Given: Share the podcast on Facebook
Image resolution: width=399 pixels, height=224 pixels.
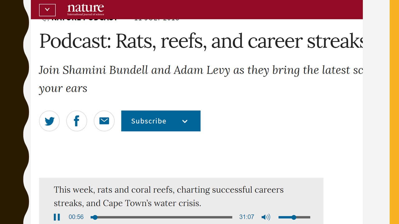Looking at the screenshot, I should [x=77, y=121].
